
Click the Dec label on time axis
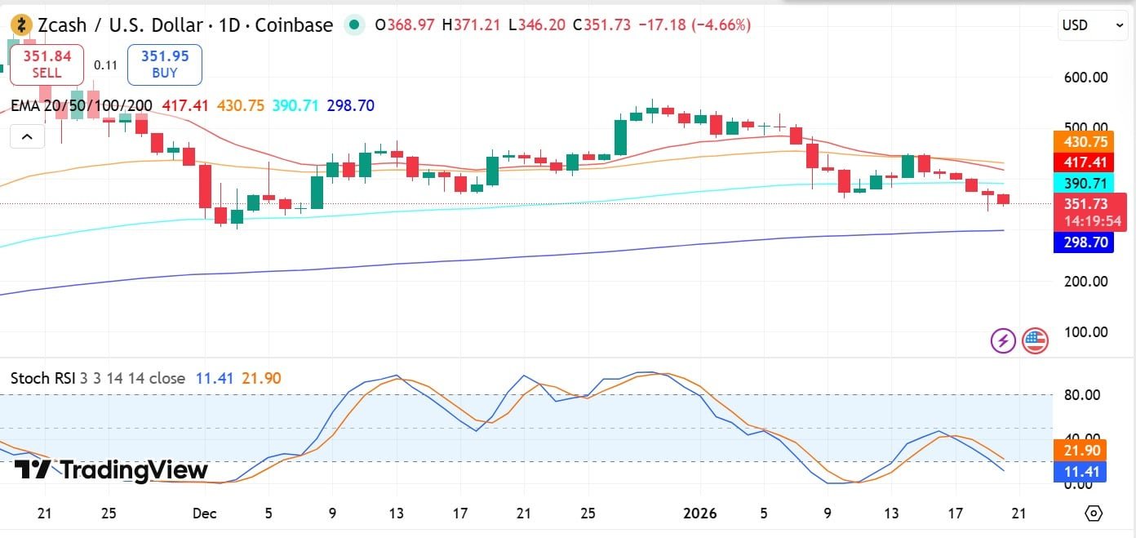tap(204, 514)
